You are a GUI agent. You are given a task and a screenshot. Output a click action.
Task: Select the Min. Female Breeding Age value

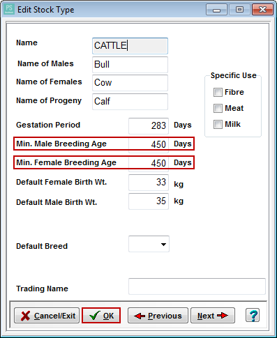[149, 163]
